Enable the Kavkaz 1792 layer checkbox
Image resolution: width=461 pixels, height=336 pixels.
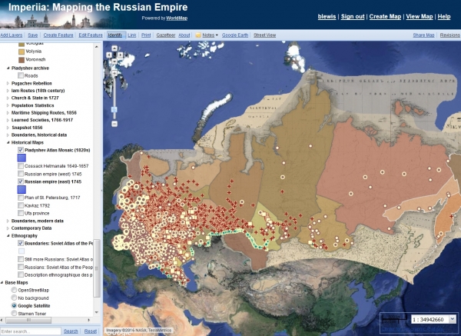coord(21,205)
